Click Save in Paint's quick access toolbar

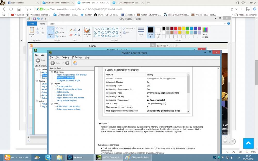tap(34, 19)
